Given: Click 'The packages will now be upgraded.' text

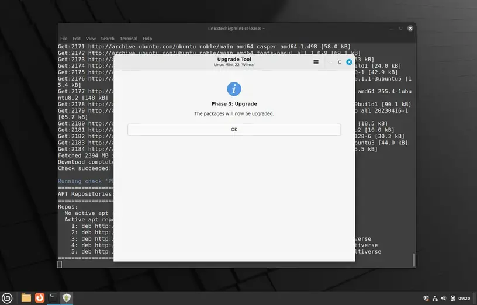Looking at the screenshot, I should 234,113.
